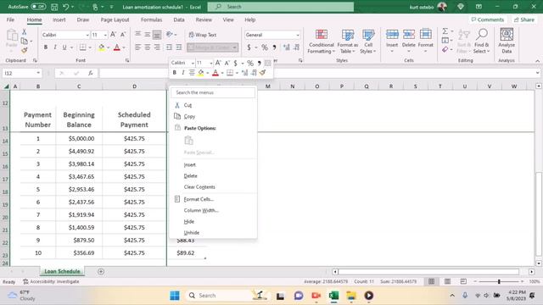Open the ribbon font name dropdown (Calibri)
Screen dimensions: 543x305
[x=87, y=35]
